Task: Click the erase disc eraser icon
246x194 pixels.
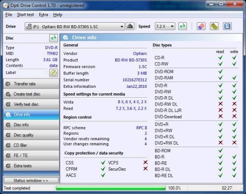Action: click(201, 26)
